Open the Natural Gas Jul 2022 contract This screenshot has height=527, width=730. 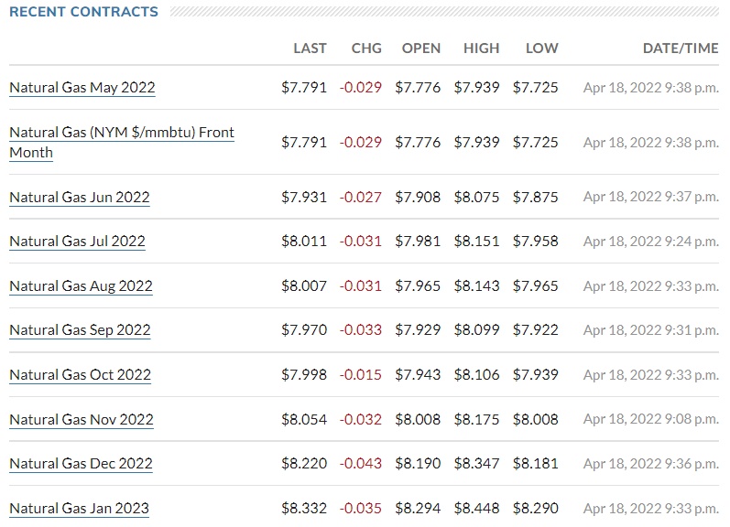pyautogui.click(x=77, y=242)
